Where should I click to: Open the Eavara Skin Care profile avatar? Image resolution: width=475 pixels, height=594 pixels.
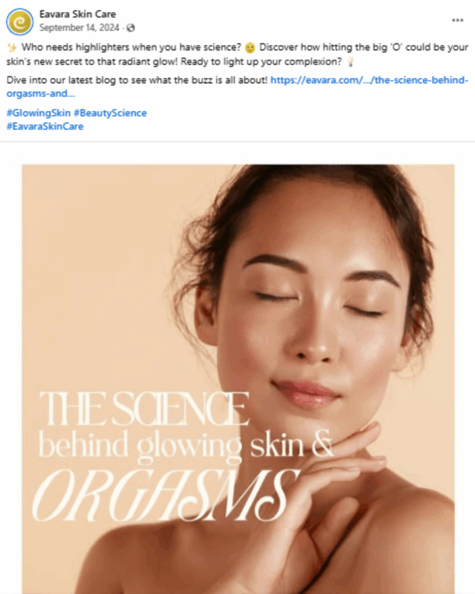click(x=20, y=21)
